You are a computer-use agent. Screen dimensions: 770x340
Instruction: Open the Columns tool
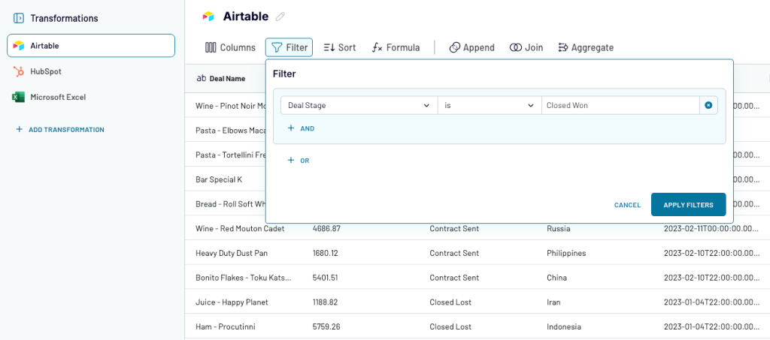[x=230, y=47]
